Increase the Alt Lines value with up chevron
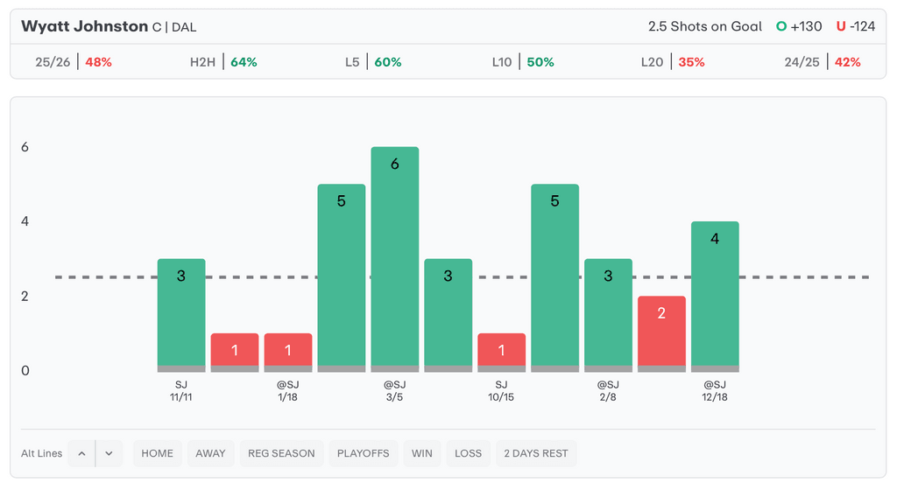897x490 pixels. coord(81,453)
